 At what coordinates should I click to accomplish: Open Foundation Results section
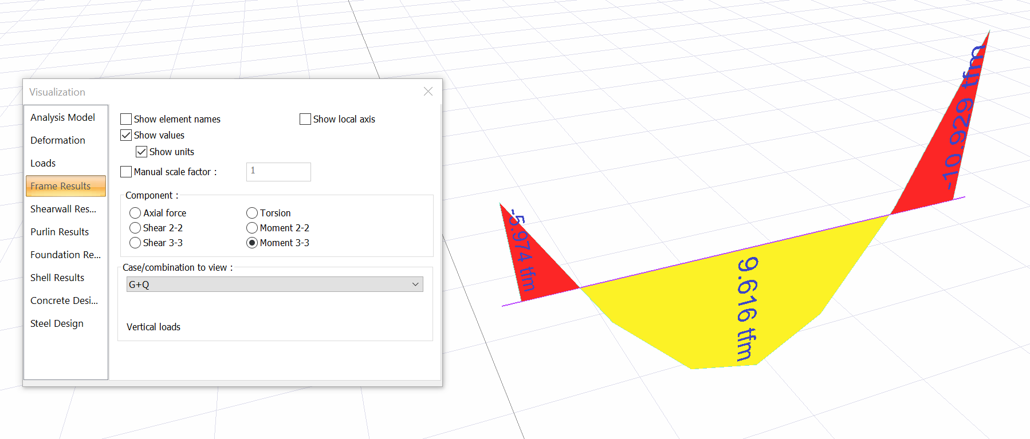[x=65, y=255]
